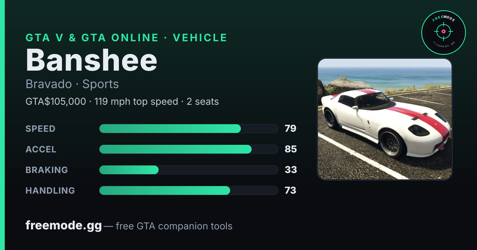Click the Speed stat bar
The width and height of the screenshot is (477, 250).
coord(188,129)
